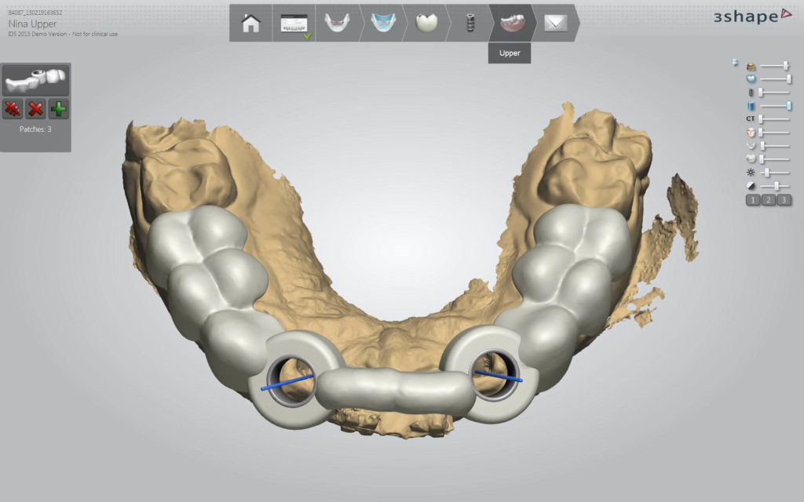Toggle the blue tooth layer visibility icon
The height and width of the screenshot is (502, 804).
point(751,78)
